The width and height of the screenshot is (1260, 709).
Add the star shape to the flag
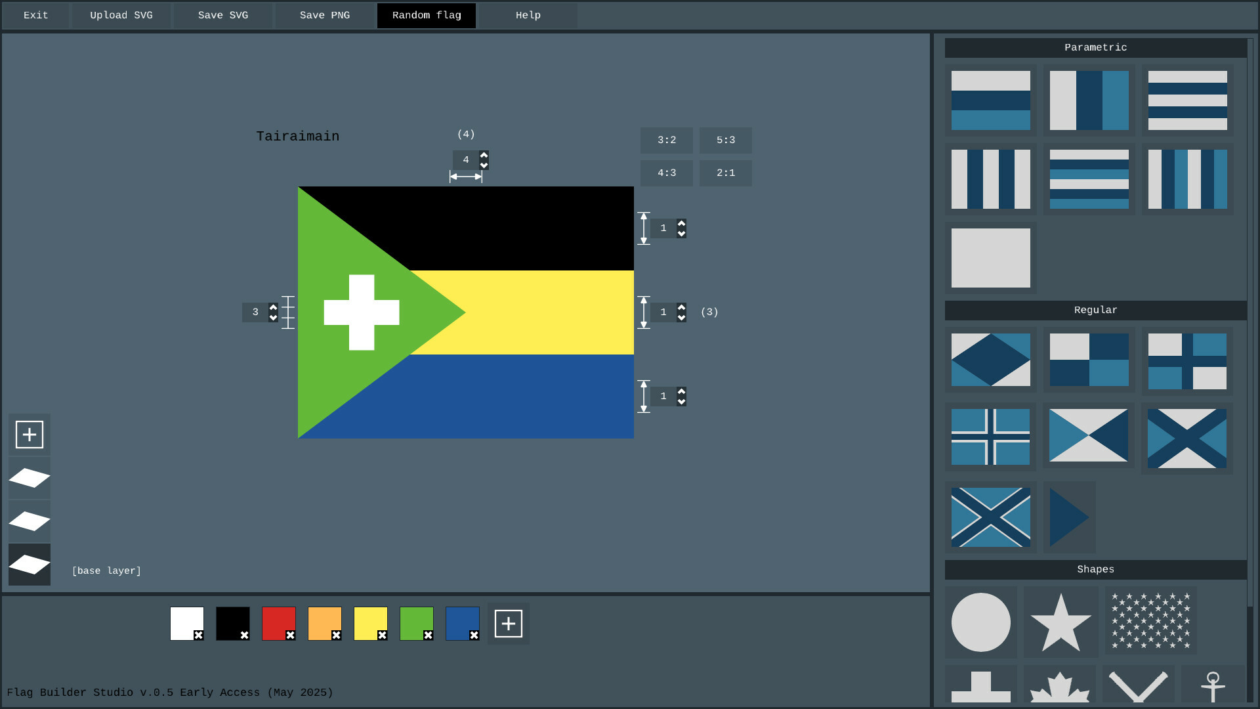[1060, 622]
